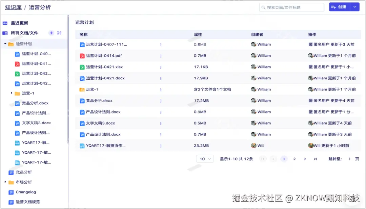Click the Excel icon of 运营计划-042 in tree
The width and height of the screenshot is (366, 209).
coord(17,74)
